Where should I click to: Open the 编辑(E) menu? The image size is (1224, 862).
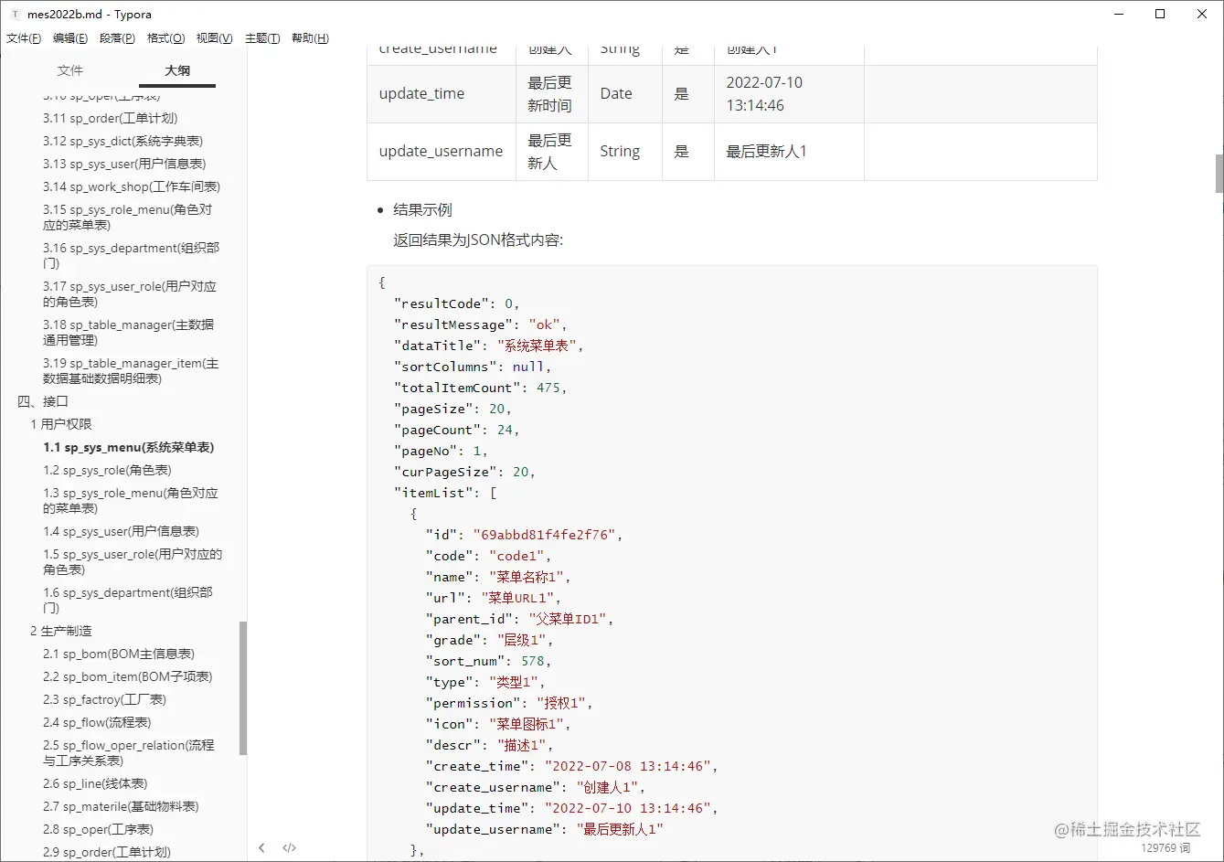pyautogui.click(x=70, y=38)
